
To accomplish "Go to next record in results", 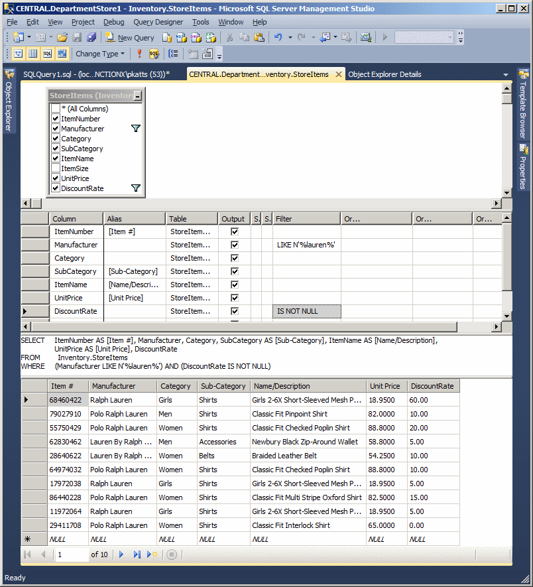I will pyautogui.click(x=121, y=554).
